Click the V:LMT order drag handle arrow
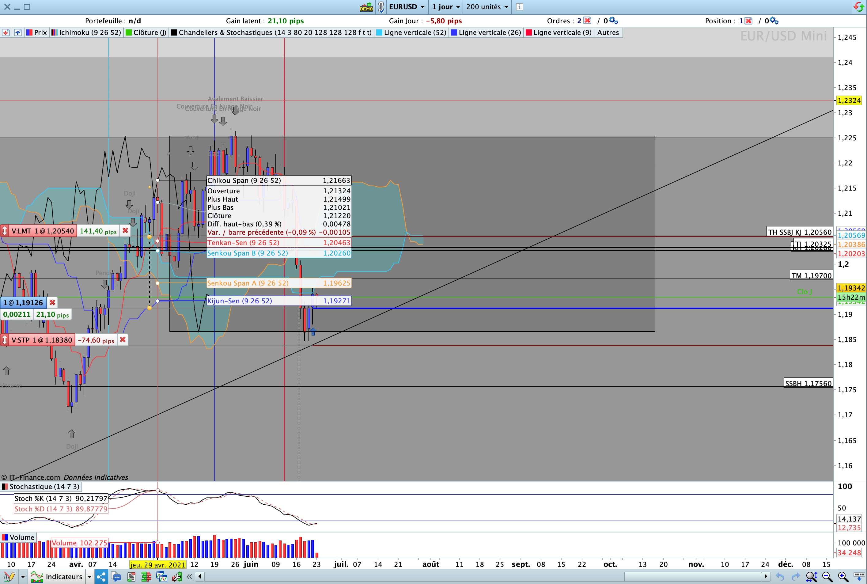Viewport: 867px width, 584px height. (5, 231)
